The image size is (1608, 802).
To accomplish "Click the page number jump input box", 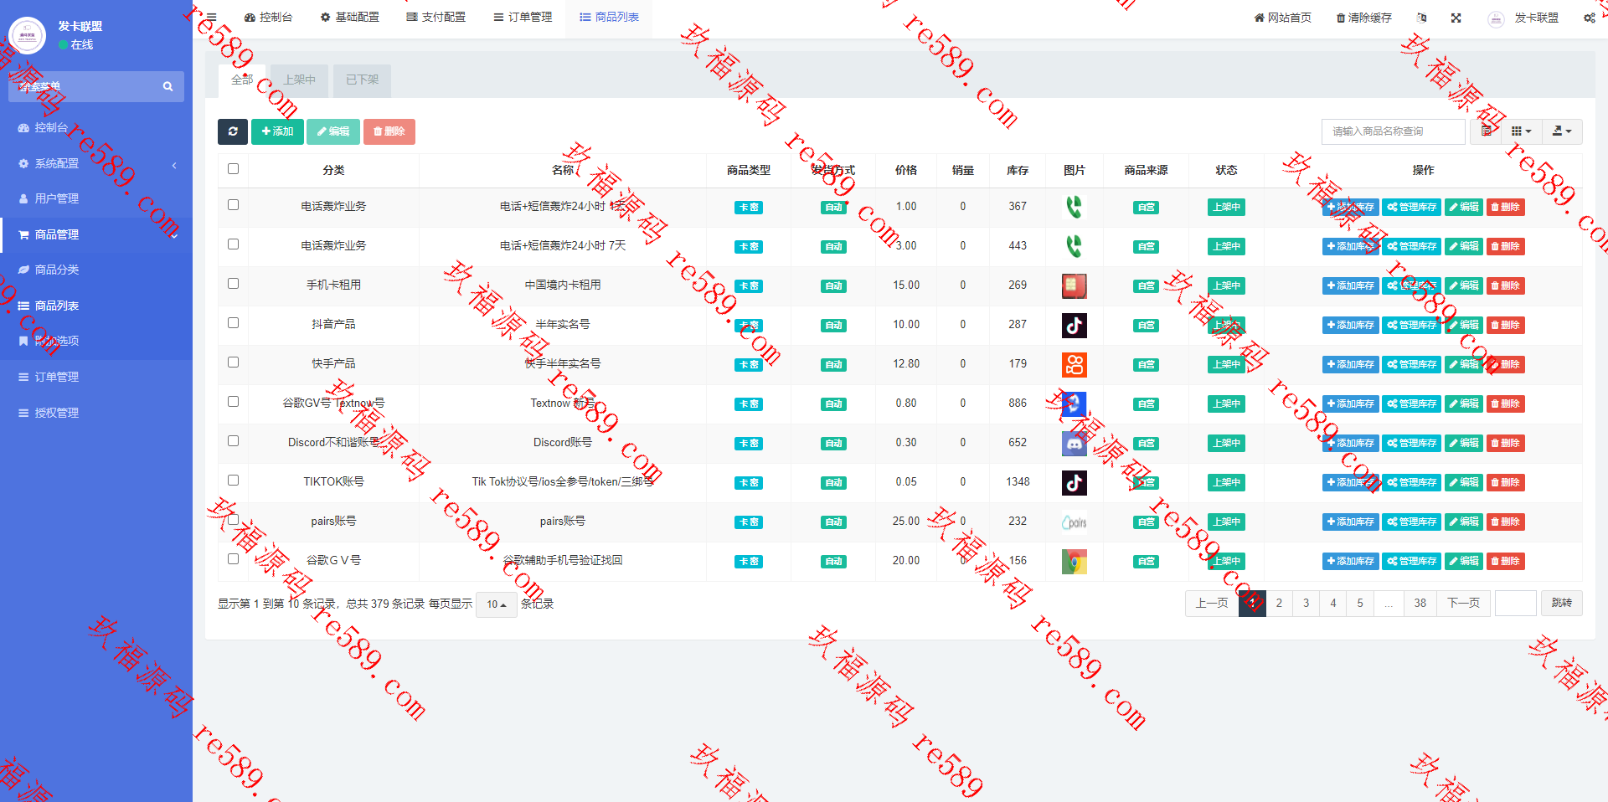I will [1515, 604].
